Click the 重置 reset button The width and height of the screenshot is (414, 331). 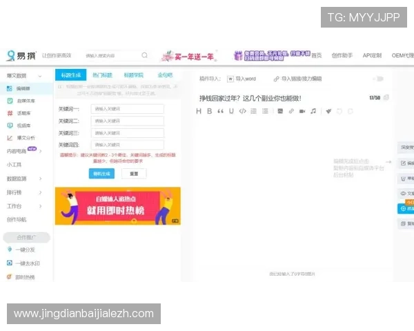pyautogui.click(x=134, y=174)
